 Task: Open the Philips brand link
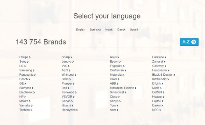25,57
